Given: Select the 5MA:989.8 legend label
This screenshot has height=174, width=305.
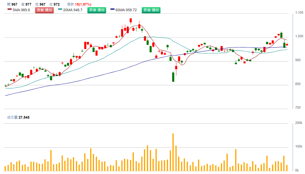Looking at the screenshot, I should pyautogui.click(x=21, y=10).
